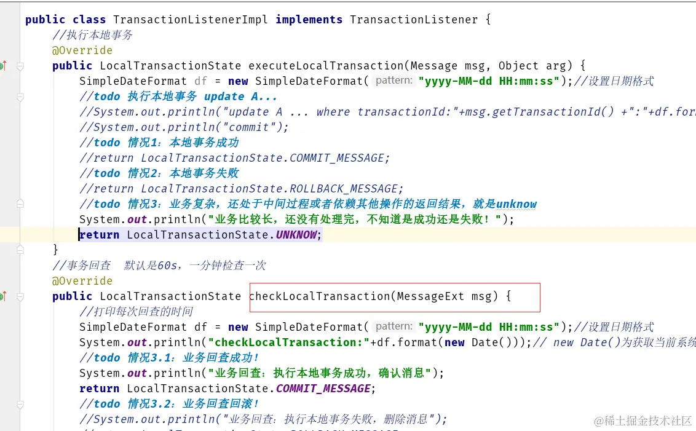Click the commented 'return LocalTransactionState.COMMIT_MESSAGE' line
The height and width of the screenshot is (431, 696).
pyautogui.click(x=234, y=158)
